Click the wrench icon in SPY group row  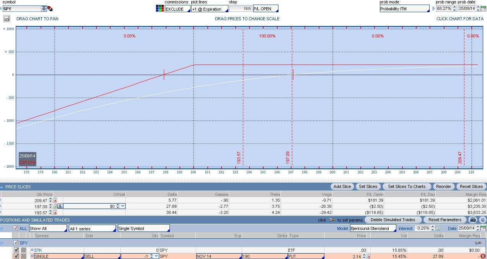[478, 243]
